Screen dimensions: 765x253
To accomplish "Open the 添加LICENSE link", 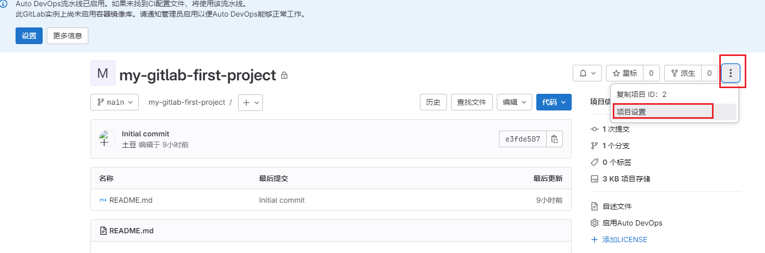I will coord(625,240).
